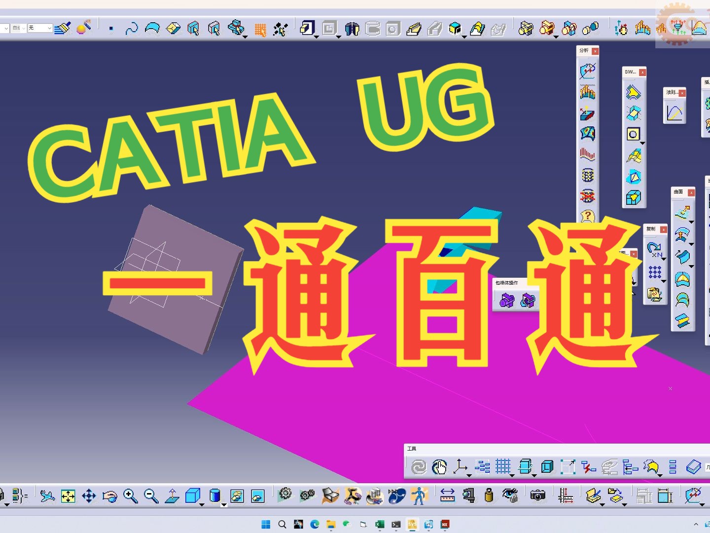The height and width of the screenshot is (533, 710).
Task: Click the question mark icon in 分析 toolbar
Action: point(587,216)
